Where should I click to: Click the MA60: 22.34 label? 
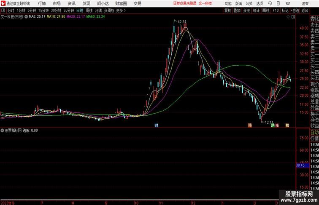(x=96, y=17)
